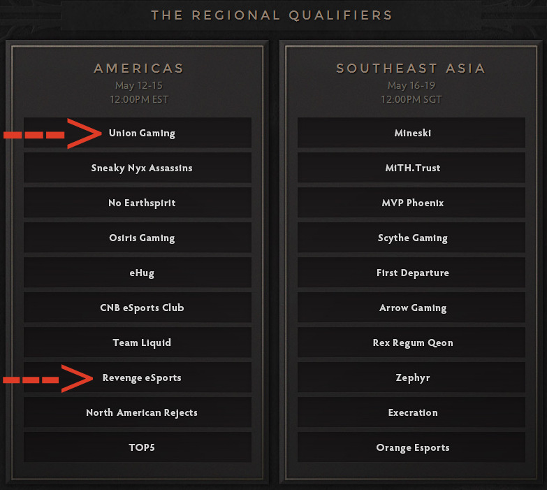The width and height of the screenshot is (547, 490).
Task: Open the MiTH.Trust team row
Action: [x=412, y=168]
